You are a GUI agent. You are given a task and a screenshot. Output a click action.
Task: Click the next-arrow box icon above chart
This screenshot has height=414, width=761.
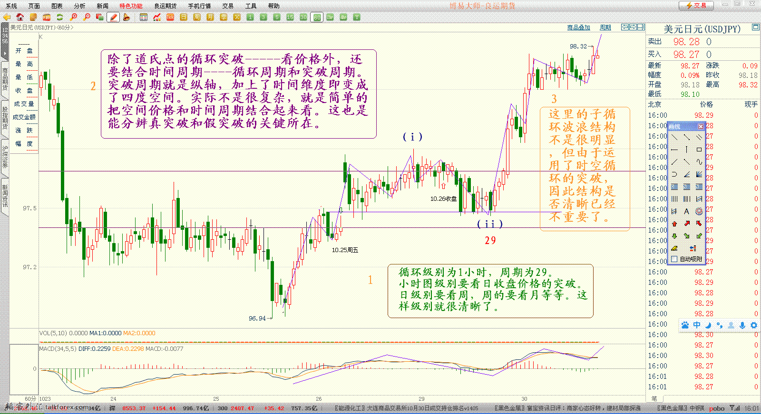[x=633, y=27]
